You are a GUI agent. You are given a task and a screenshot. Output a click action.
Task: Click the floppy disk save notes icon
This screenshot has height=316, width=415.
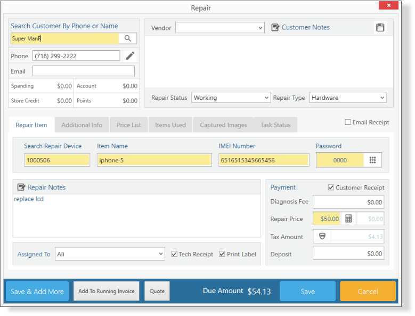click(x=380, y=27)
